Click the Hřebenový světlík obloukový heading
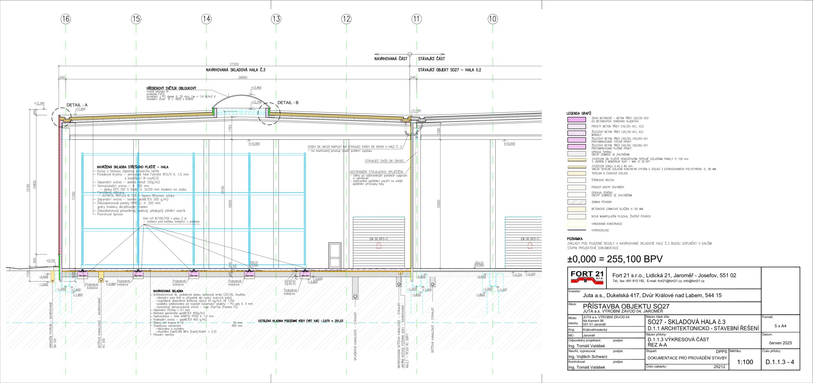The height and width of the screenshot is (383, 813). pyautogui.click(x=171, y=88)
